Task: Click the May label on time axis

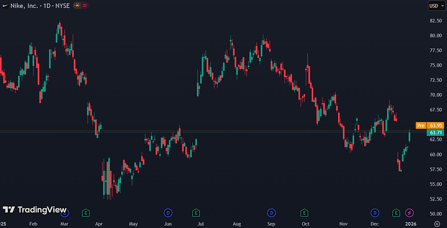Action: 133,224
